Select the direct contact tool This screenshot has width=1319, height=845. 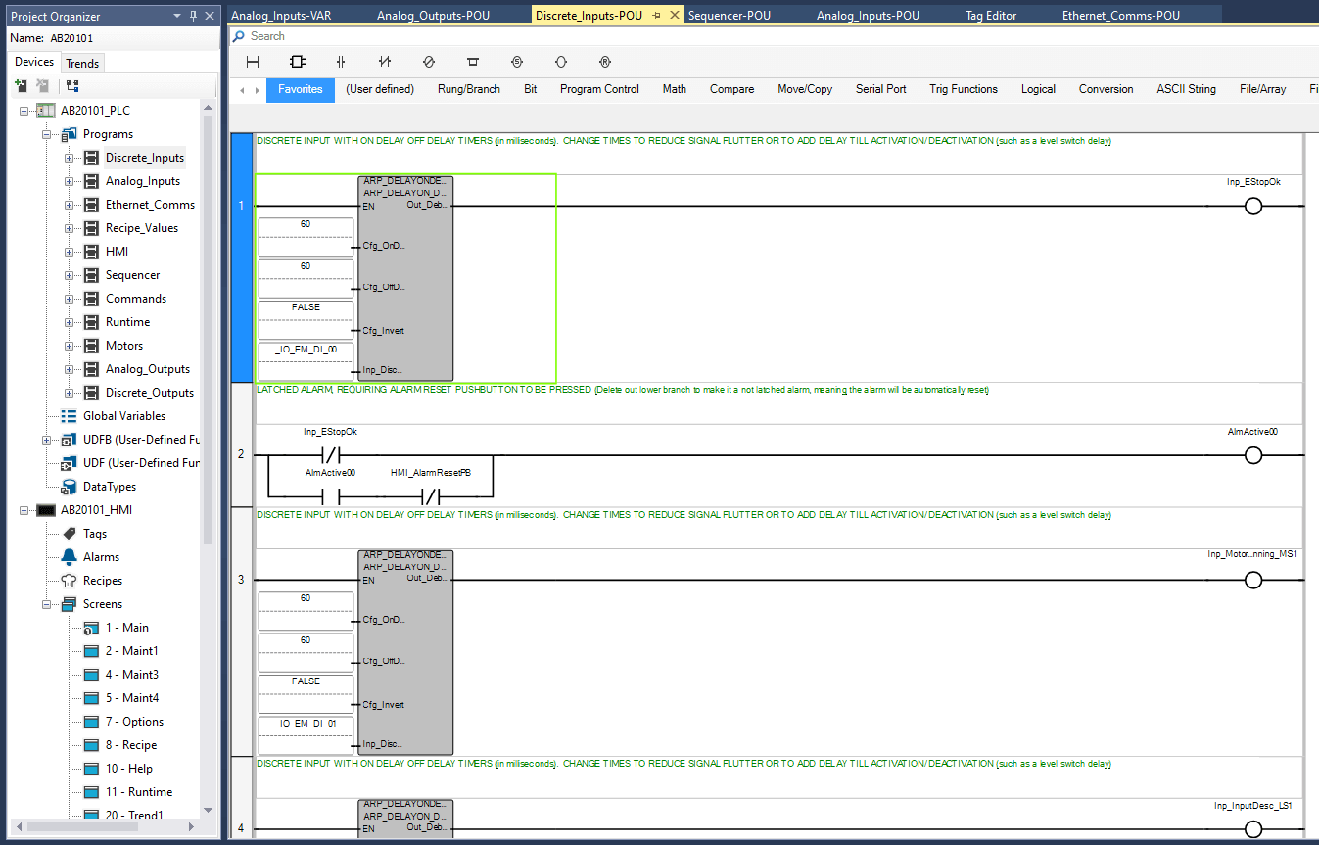coord(341,61)
